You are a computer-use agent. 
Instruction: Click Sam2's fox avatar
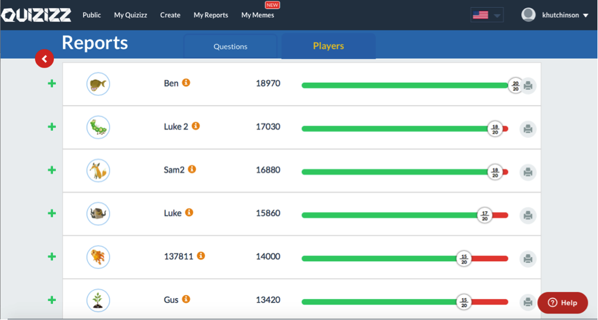tap(98, 170)
